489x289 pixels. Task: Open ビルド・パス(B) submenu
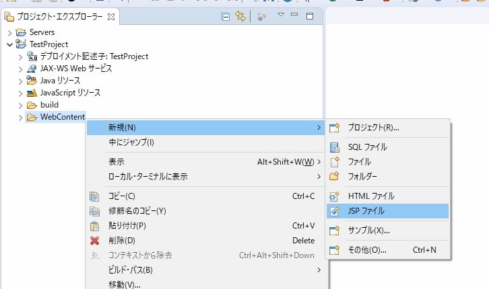(x=205, y=270)
